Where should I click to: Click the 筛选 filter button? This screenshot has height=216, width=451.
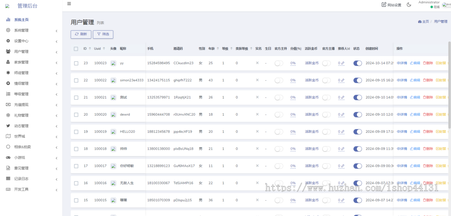103,34
